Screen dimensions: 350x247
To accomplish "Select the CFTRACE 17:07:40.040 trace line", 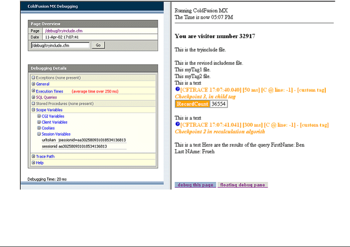I will pyautogui.click(x=253, y=90).
